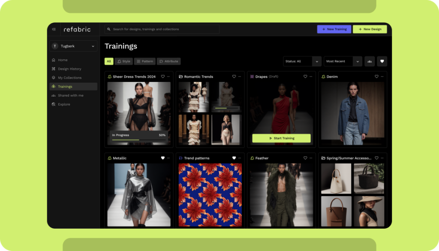The height and width of the screenshot is (251, 439).
Task: Favorite the Sheer Dress Trends 2024 training
Action: 162,76
